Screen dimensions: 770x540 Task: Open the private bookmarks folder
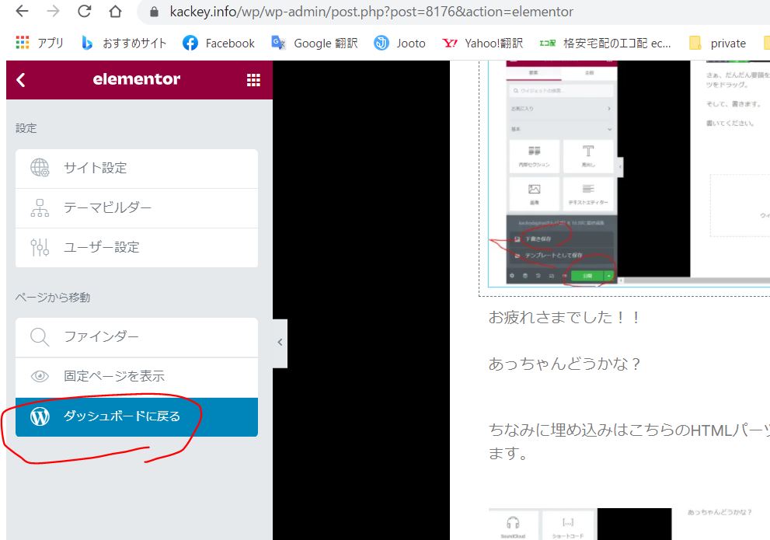[718, 44]
